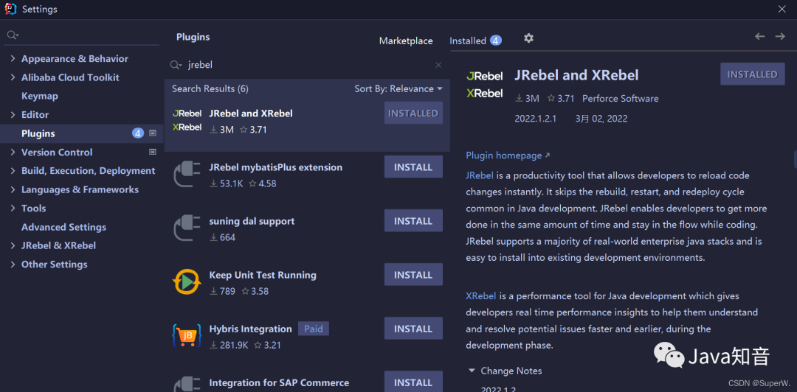Click the Installed tab count badge
Screen dimensions: 797x392
click(x=496, y=41)
